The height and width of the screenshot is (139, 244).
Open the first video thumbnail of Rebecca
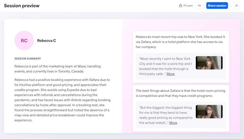point(209,63)
